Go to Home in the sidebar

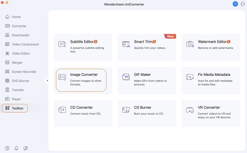pos(16,17)
